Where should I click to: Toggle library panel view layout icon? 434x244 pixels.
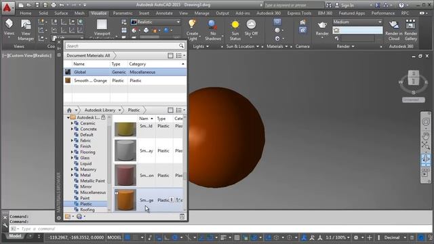click(x=170, y=110)
